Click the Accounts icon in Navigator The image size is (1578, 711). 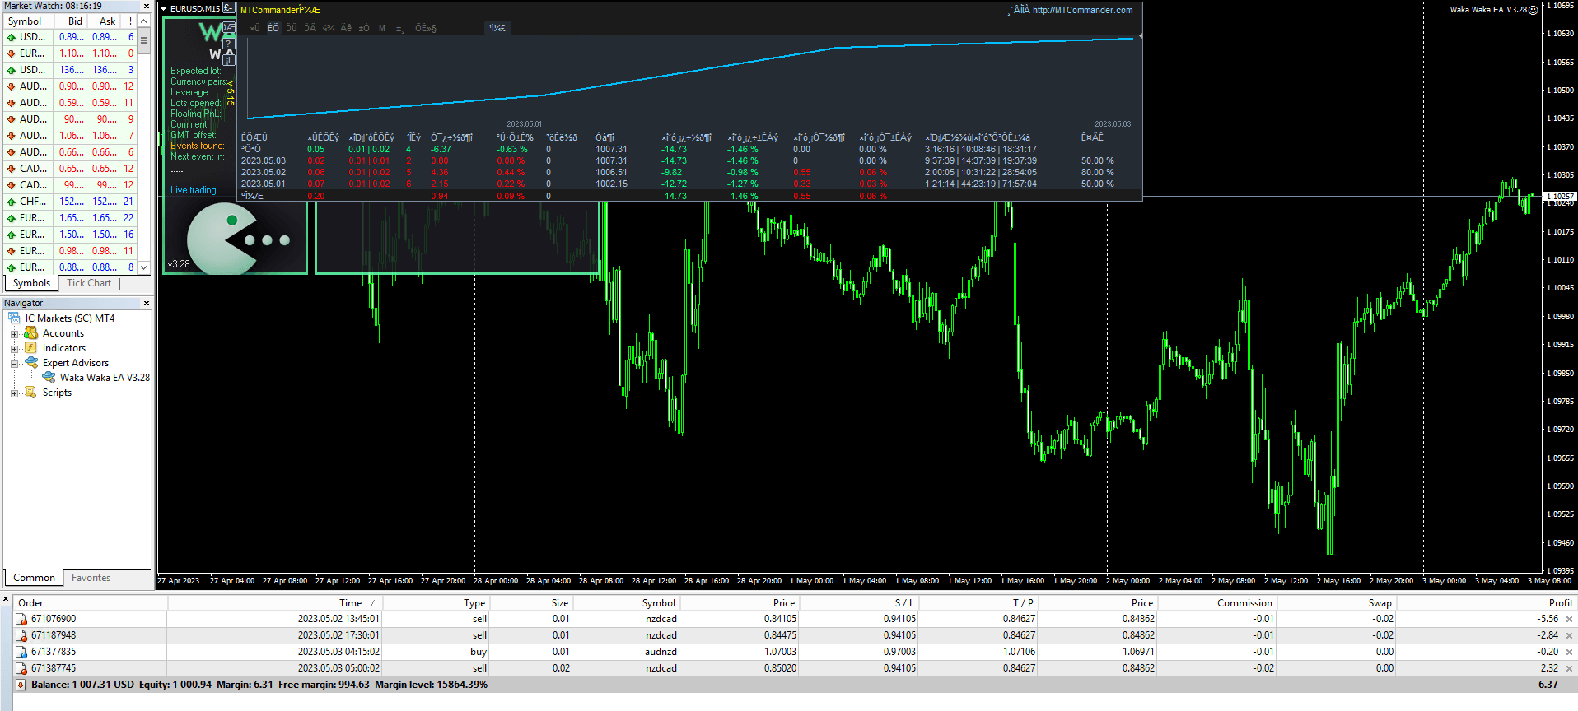tap(31, 333)
